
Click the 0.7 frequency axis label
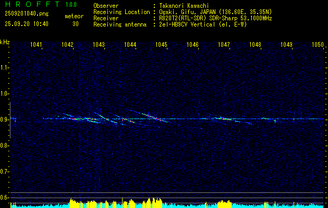(x=4, y=172)
